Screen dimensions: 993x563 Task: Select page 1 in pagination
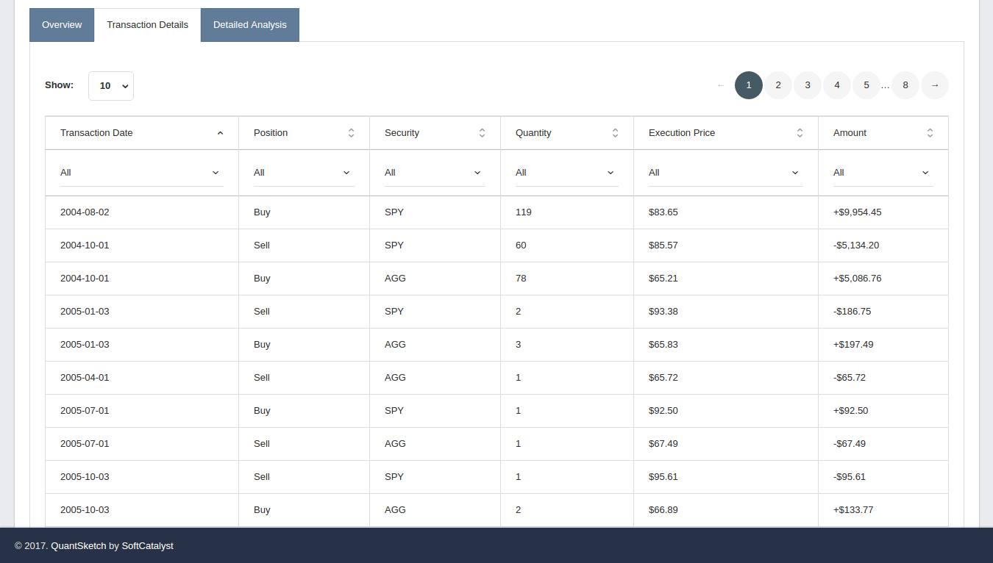[749, 85]
